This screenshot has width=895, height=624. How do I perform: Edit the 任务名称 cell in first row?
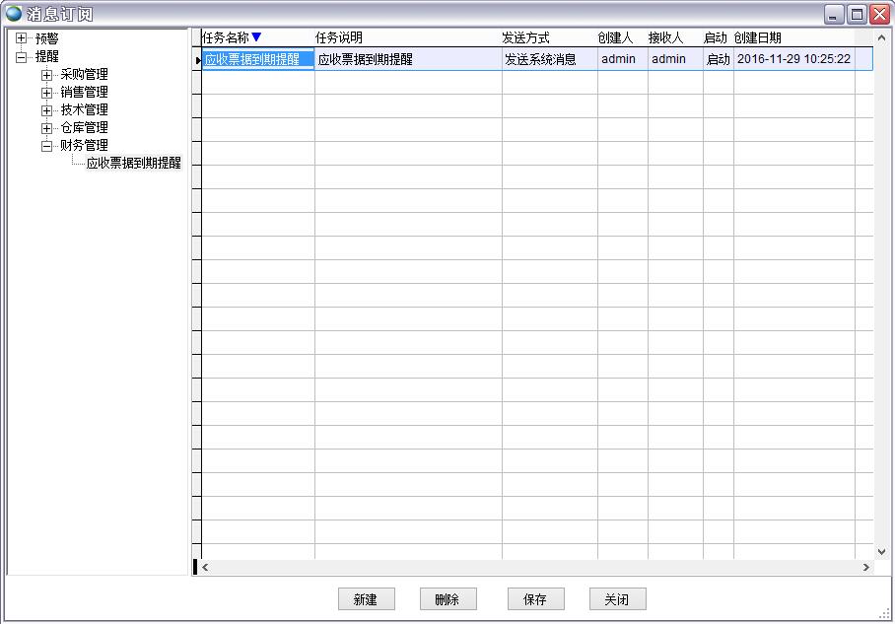point(257,59)
